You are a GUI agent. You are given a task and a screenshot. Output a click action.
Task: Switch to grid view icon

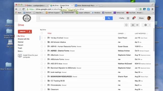click(x=137, y=25)
